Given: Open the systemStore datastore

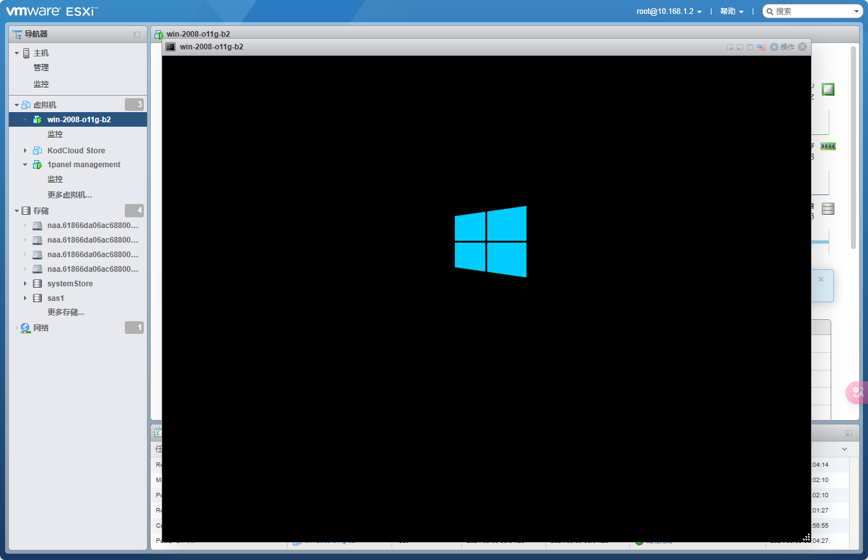Looking at the screenshot, I should [x=70, y=284].
